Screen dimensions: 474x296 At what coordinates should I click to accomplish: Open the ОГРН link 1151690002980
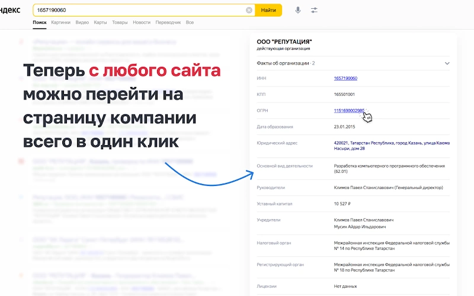[x=349, y=111]
